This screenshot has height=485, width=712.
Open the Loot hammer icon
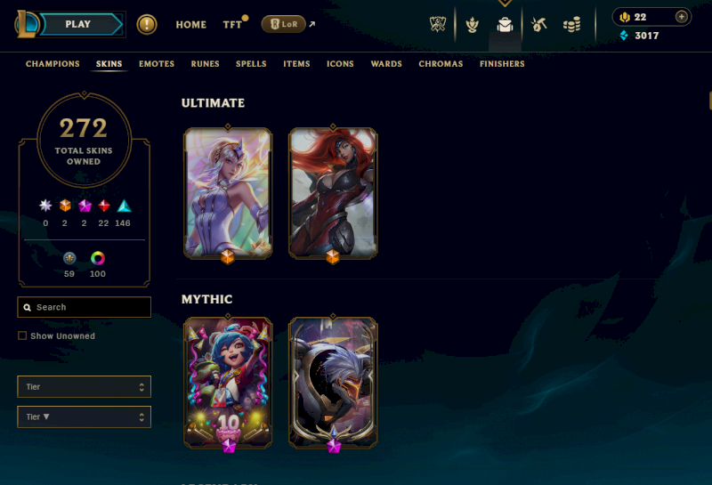point(538,25)
